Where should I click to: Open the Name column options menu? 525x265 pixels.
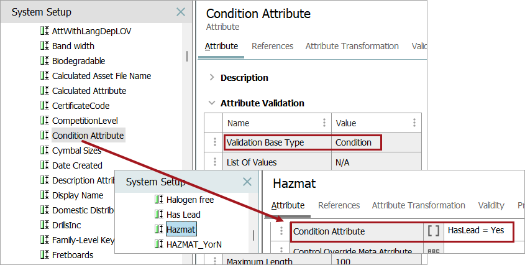tap(324, 123)
